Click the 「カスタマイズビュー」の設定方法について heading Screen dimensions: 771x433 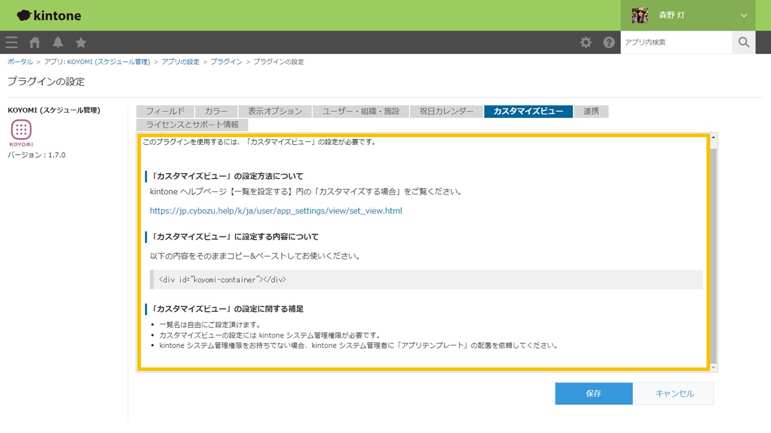tap(226, 176)
